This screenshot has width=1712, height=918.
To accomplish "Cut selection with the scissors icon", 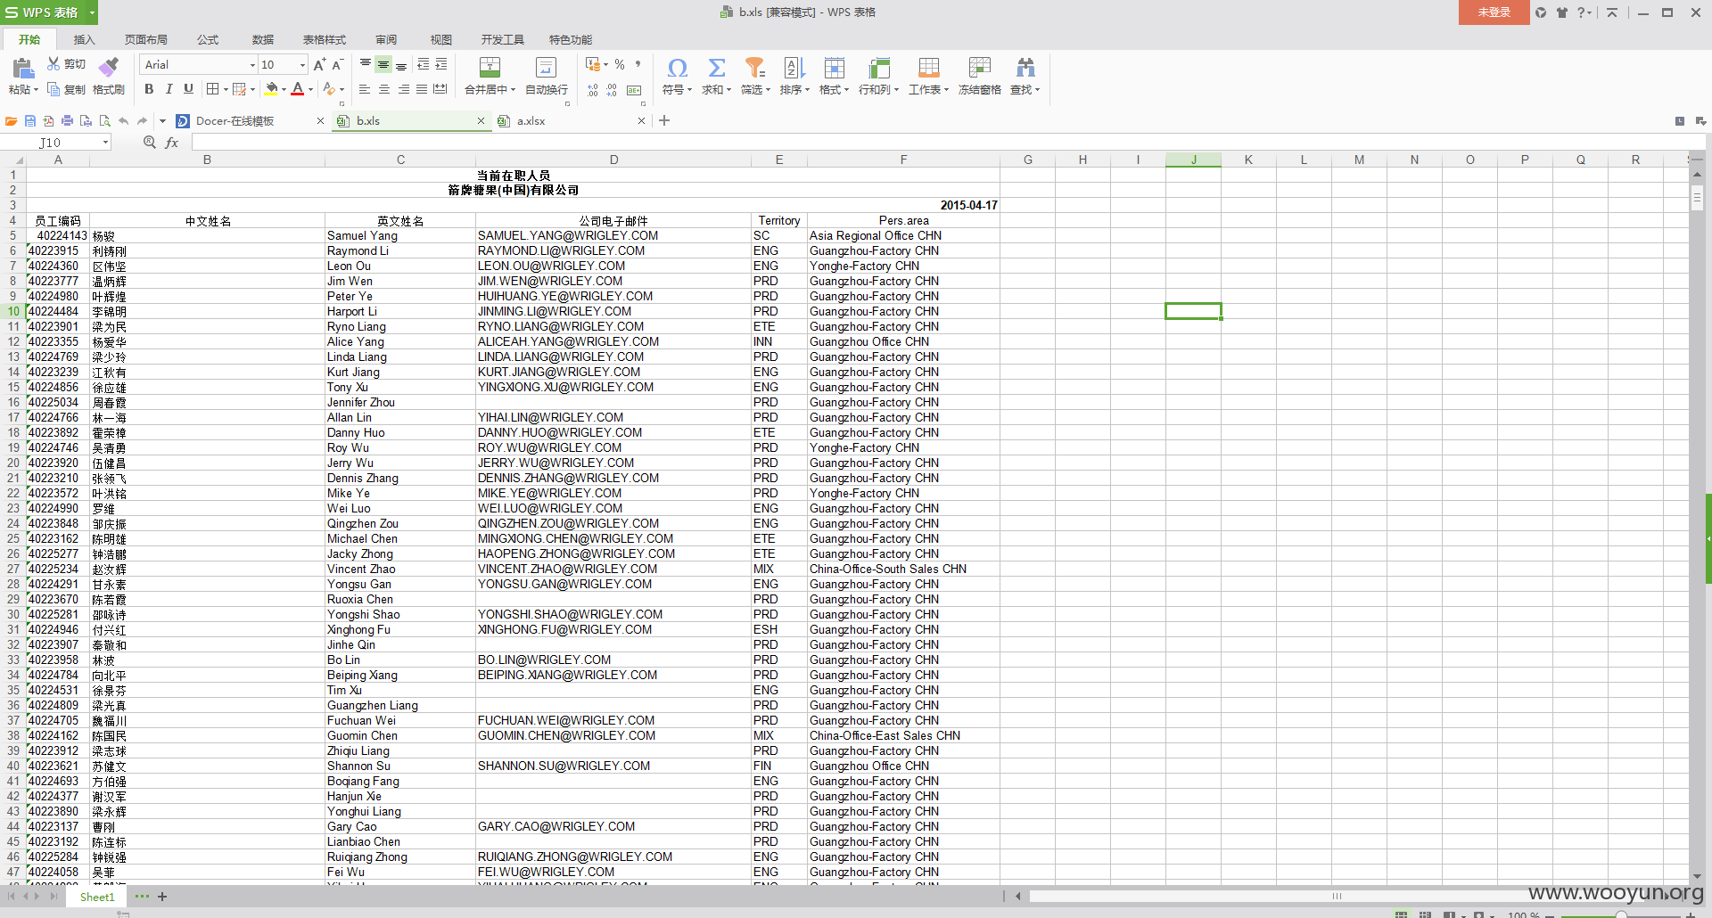I will pyautogui.click(x=53, y=64).
